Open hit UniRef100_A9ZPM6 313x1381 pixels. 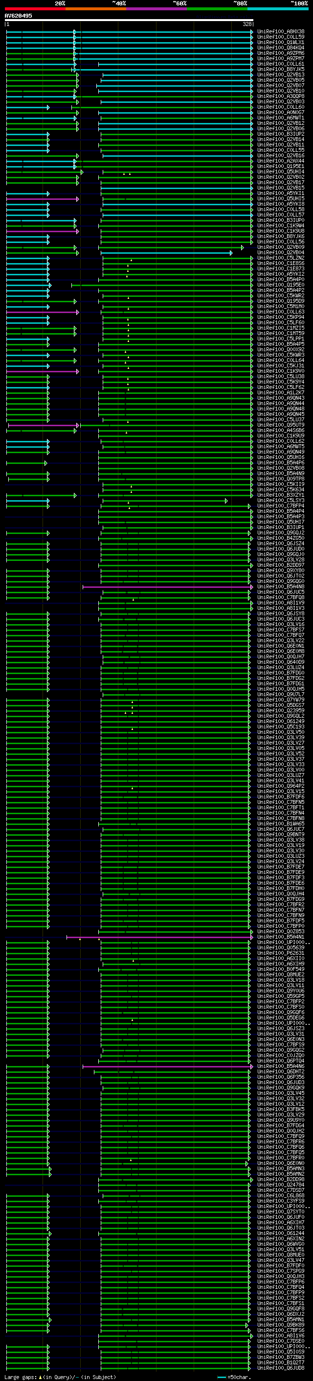point(281,53)
